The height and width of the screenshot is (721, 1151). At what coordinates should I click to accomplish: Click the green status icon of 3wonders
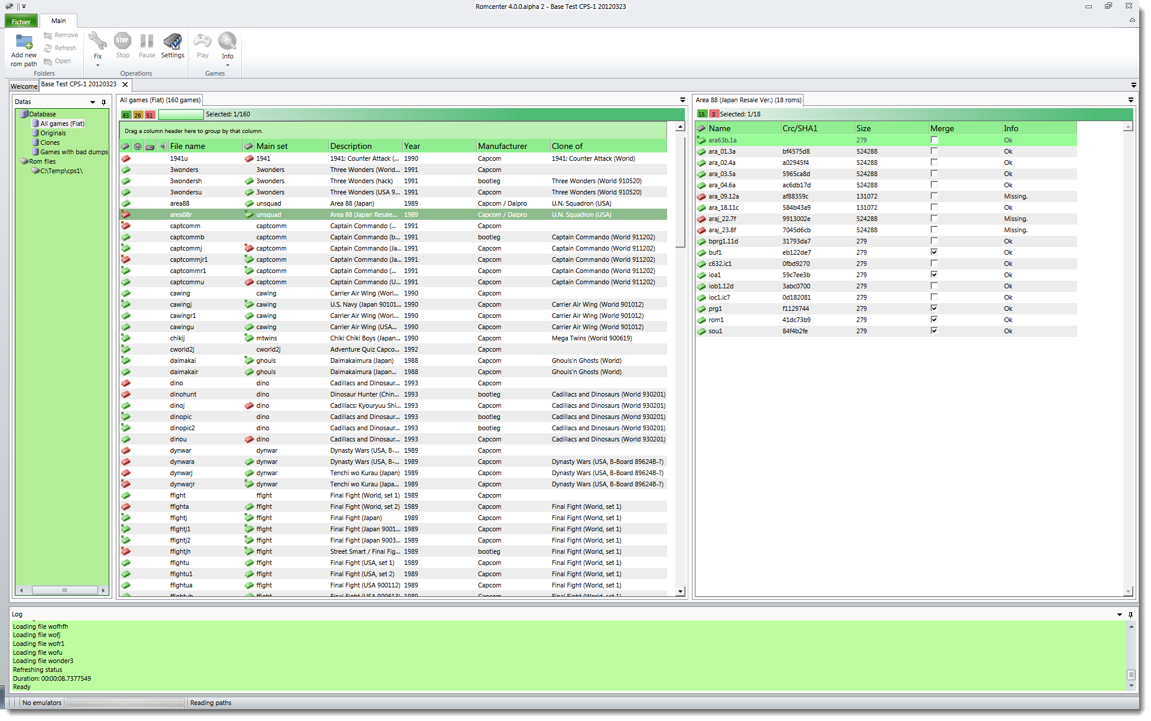tap(126, 170)
